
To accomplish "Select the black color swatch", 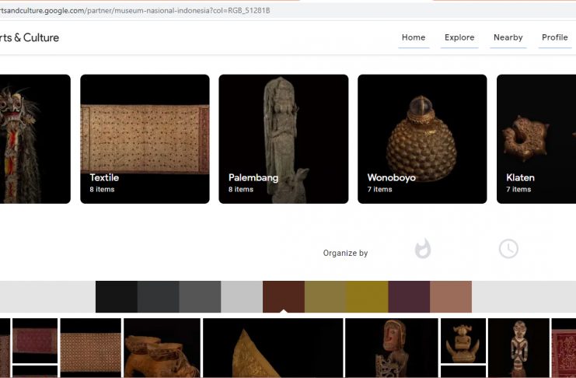I will tap(117, 297).
